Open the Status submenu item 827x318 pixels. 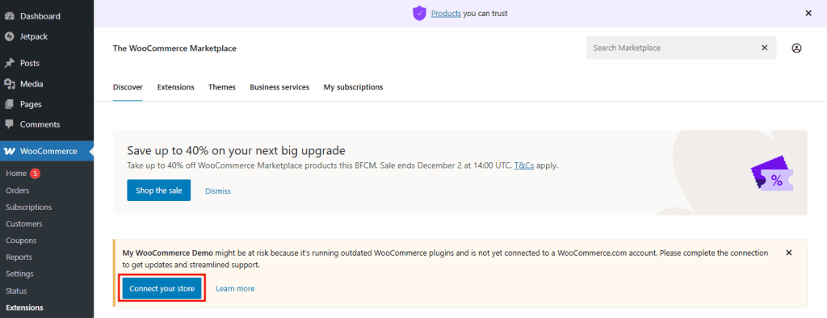(16, 291)
